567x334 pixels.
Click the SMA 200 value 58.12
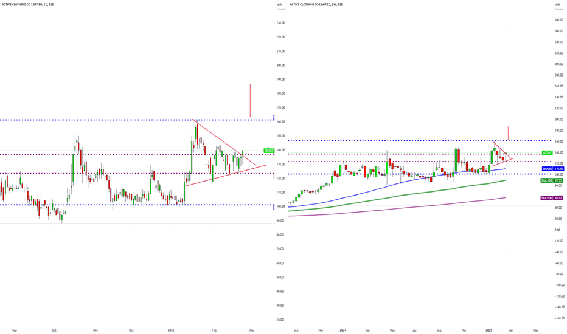558,198
